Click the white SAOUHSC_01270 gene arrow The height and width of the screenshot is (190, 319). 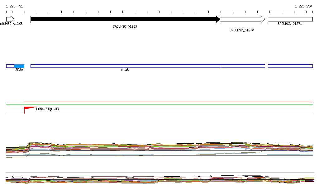coord(242,19)
